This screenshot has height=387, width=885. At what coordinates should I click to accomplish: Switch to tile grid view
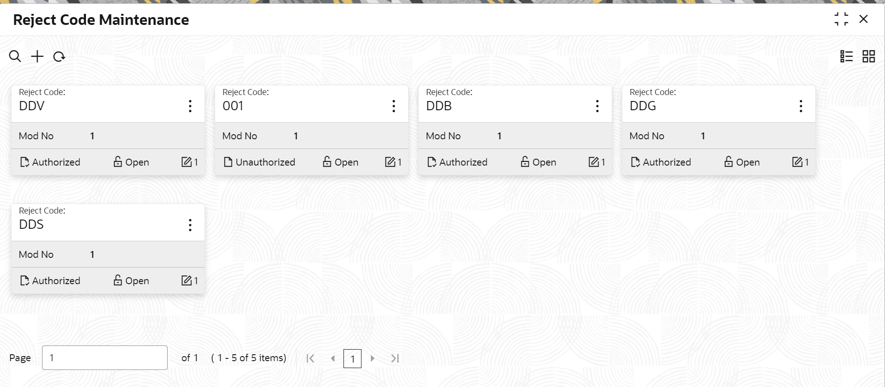pyautogui.click(x=868, y=56)
